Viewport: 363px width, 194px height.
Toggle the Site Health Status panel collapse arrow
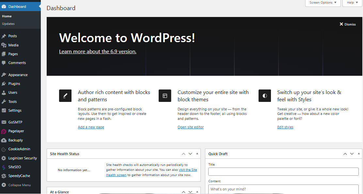click(197, 154)
